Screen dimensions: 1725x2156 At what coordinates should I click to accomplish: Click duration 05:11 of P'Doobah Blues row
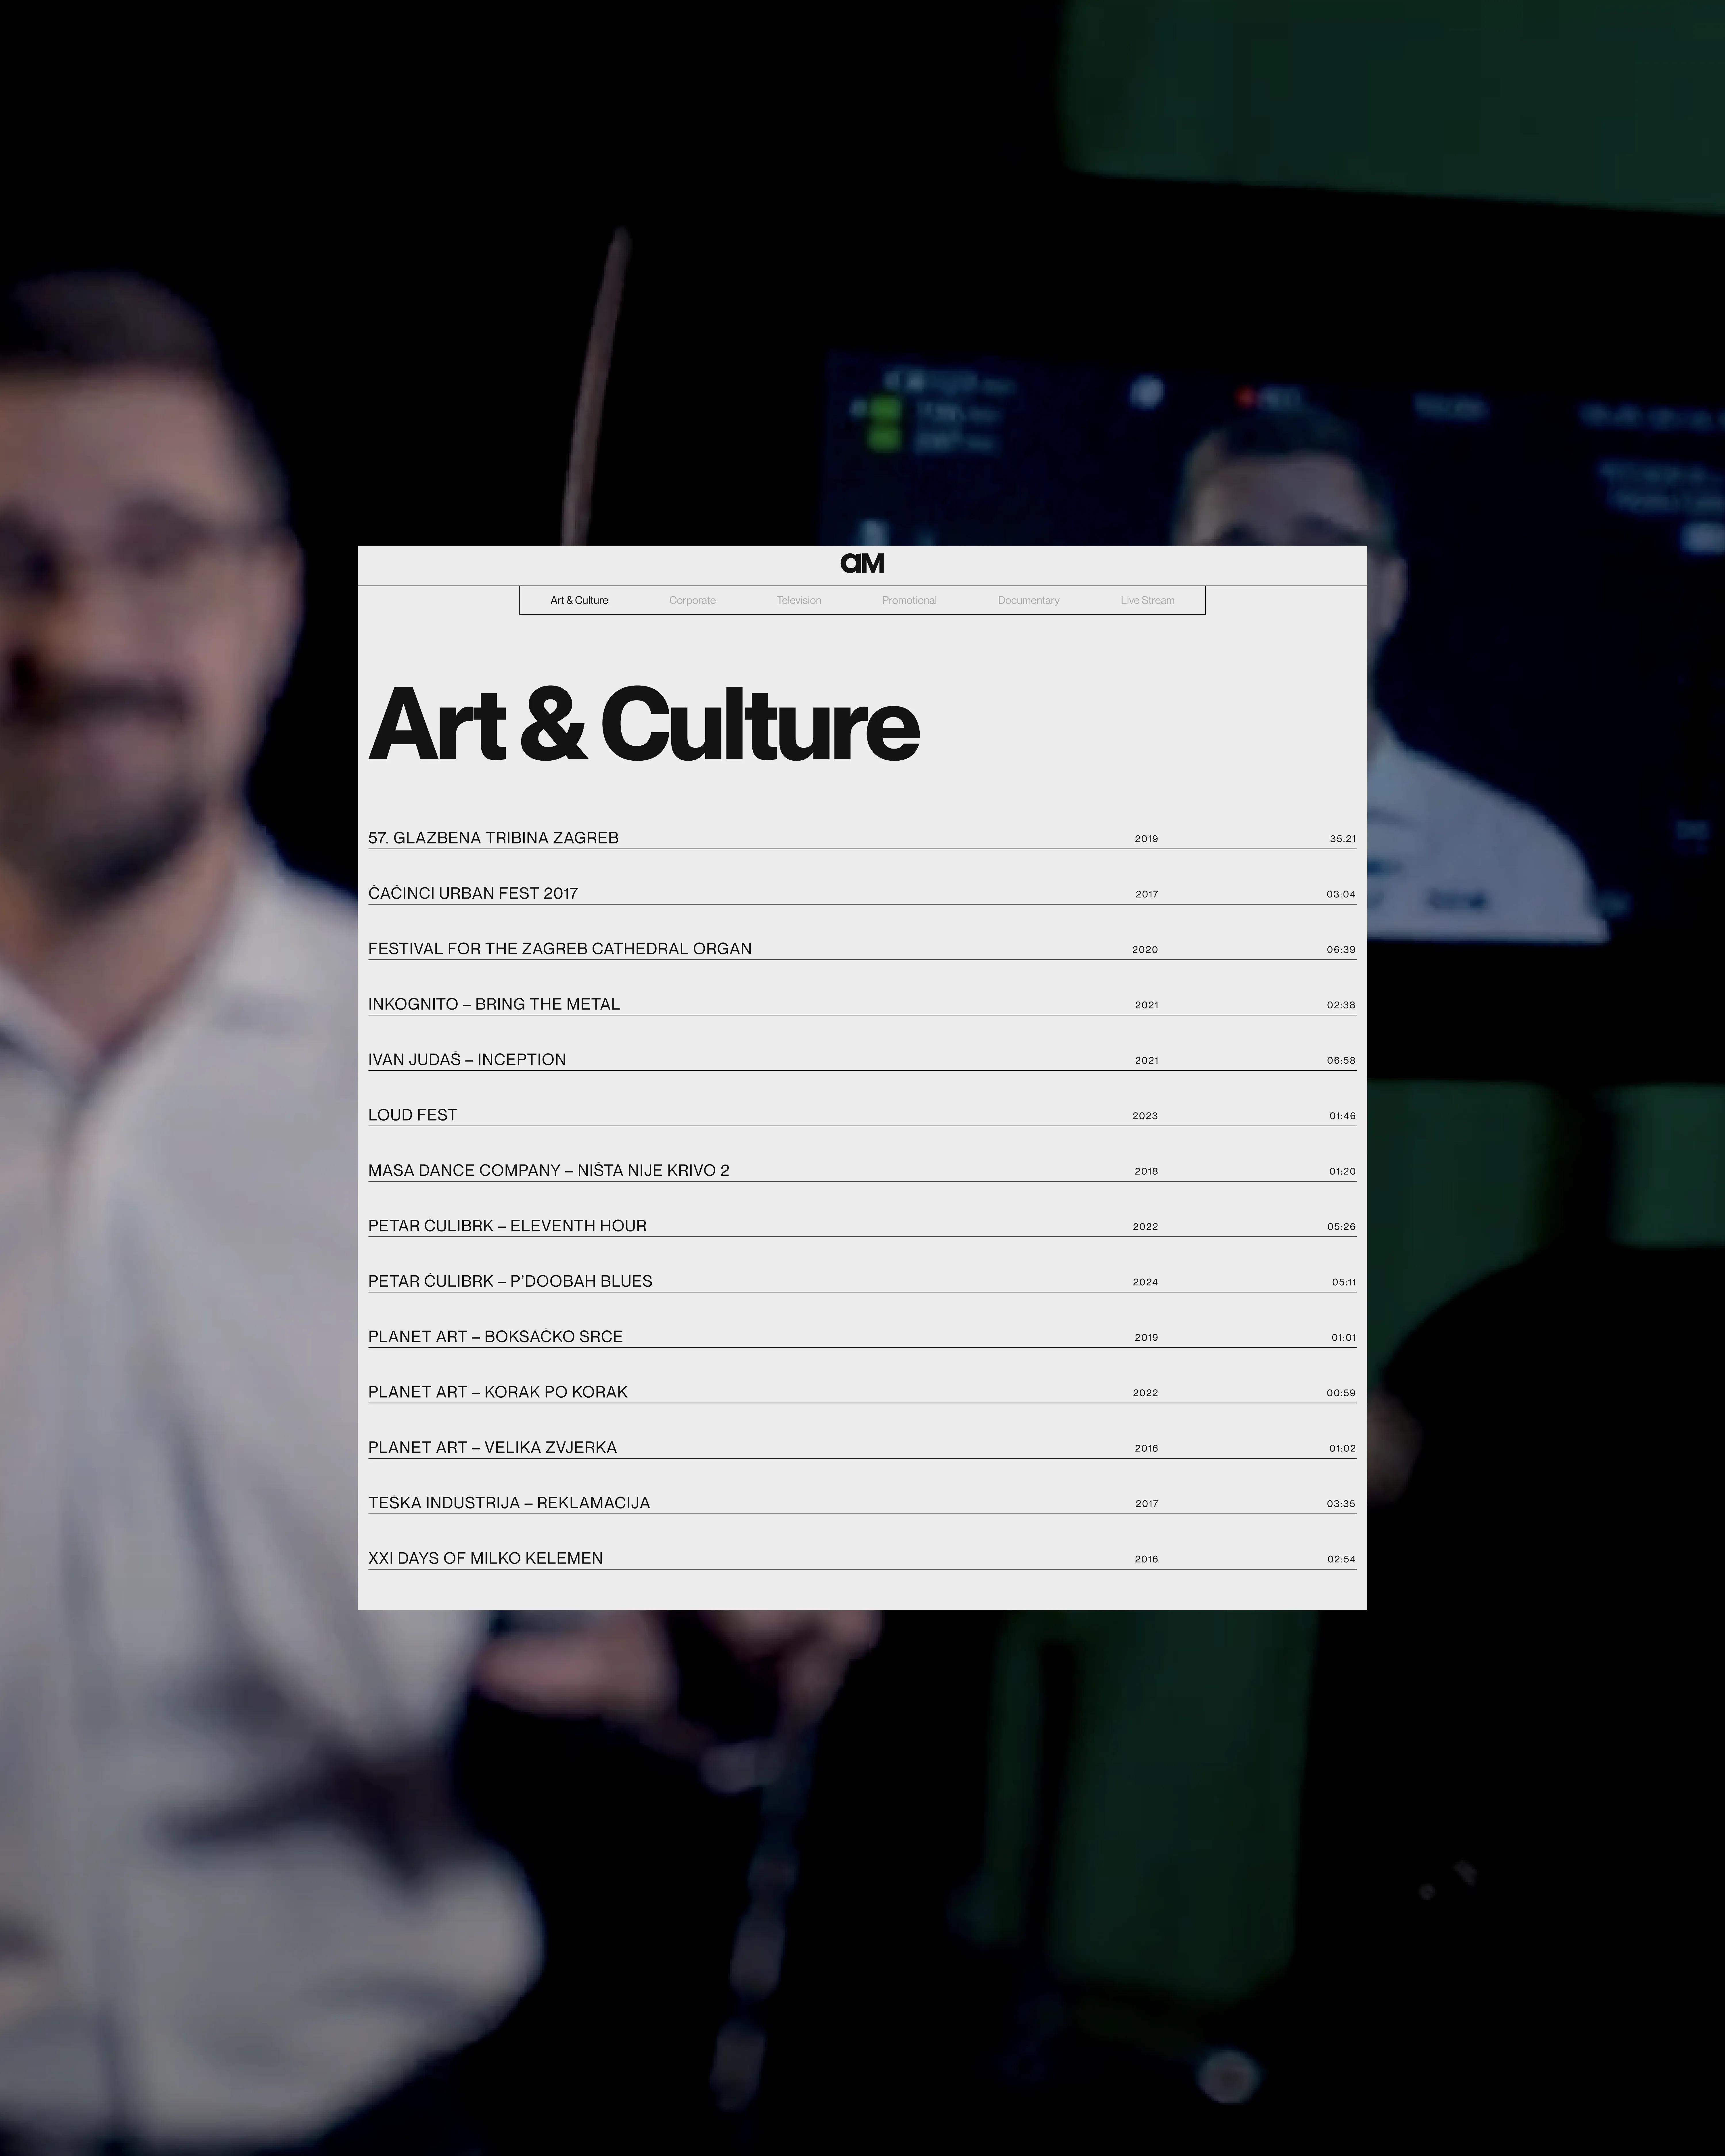coord(1344,1282)
